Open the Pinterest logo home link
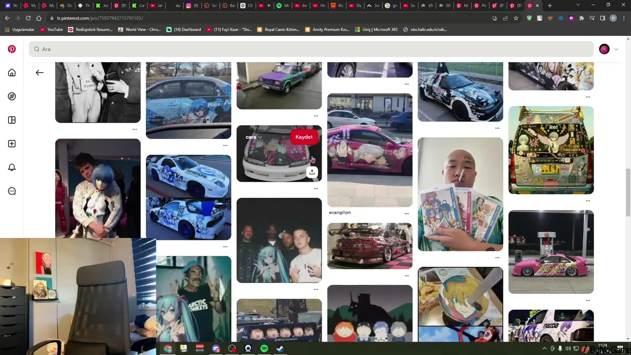 [12, 49]
